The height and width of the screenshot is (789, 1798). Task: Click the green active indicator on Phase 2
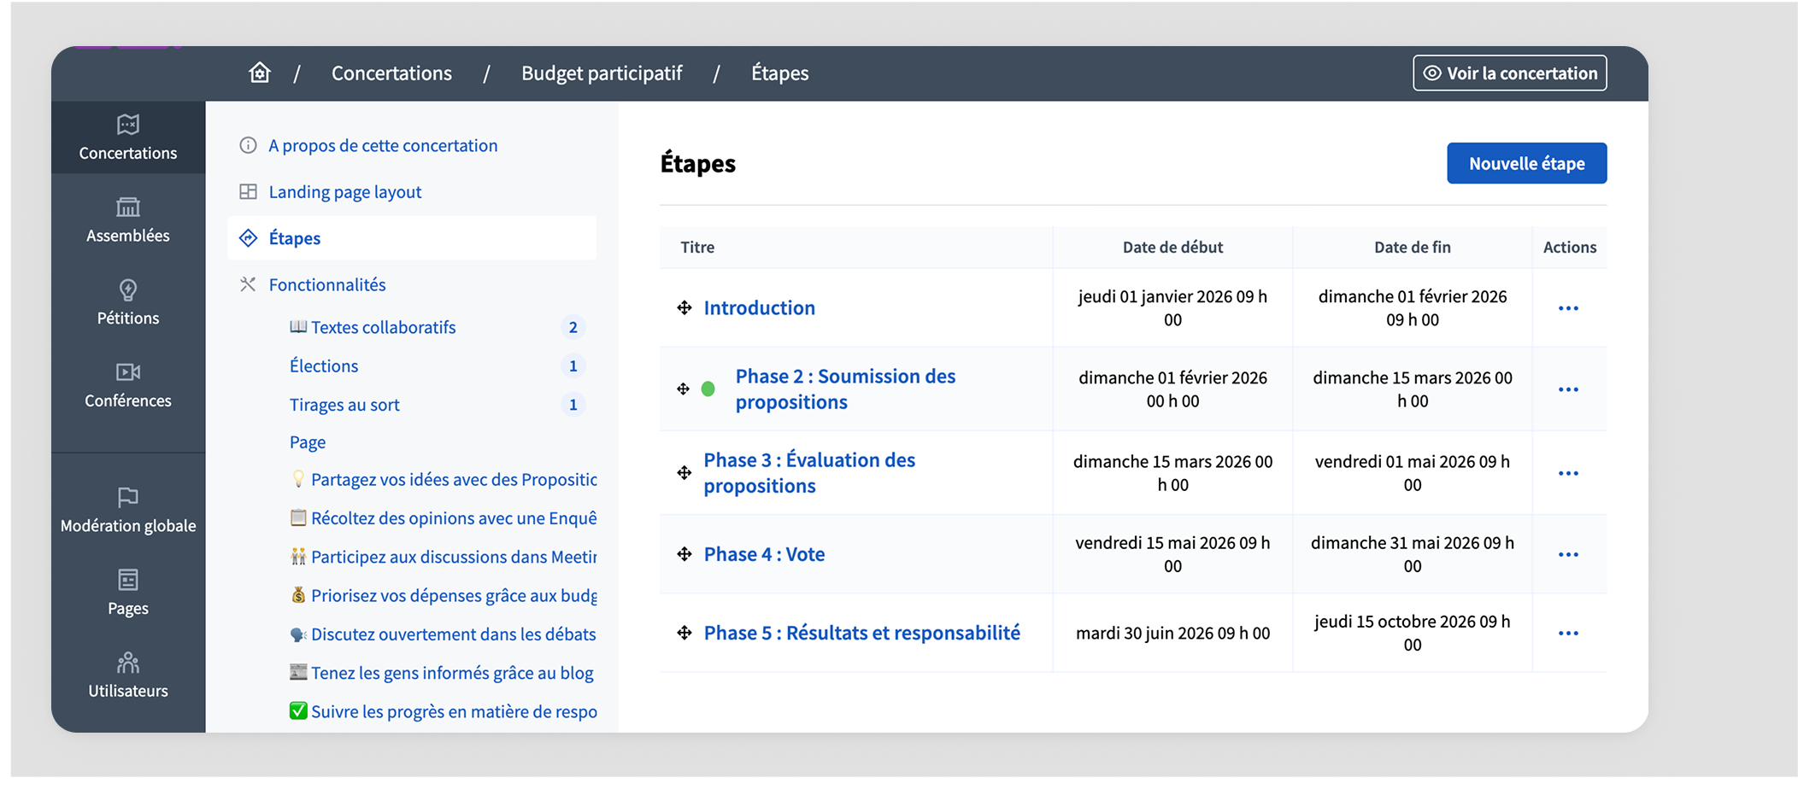(x=708, y=389)
